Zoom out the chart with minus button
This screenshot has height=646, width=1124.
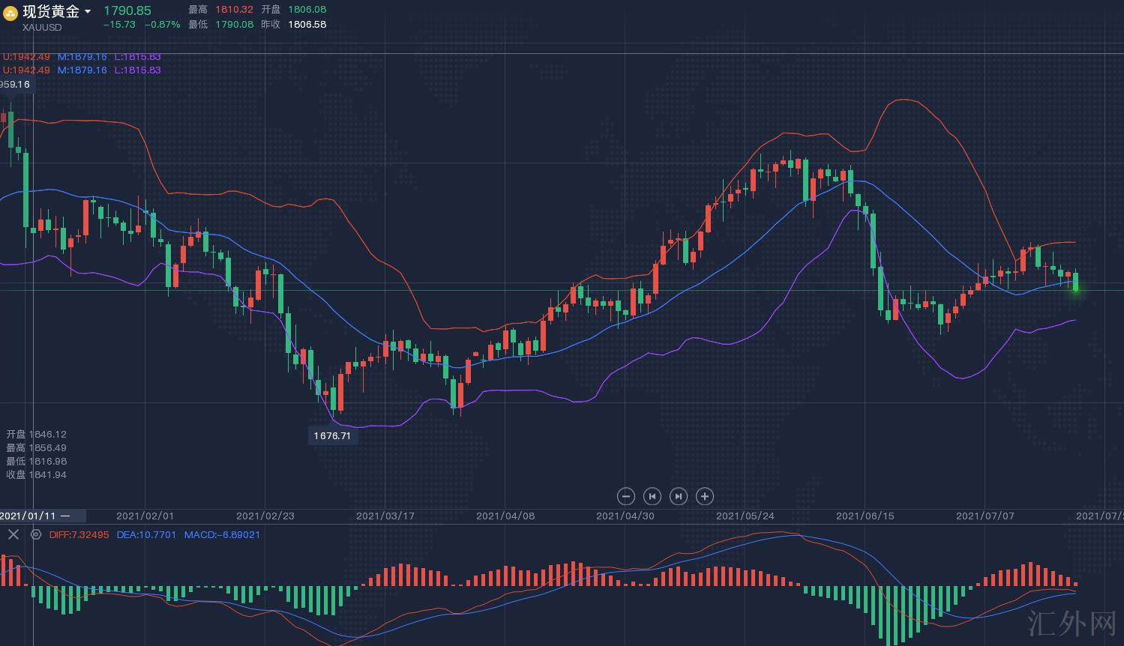click(x=625, y=496)
